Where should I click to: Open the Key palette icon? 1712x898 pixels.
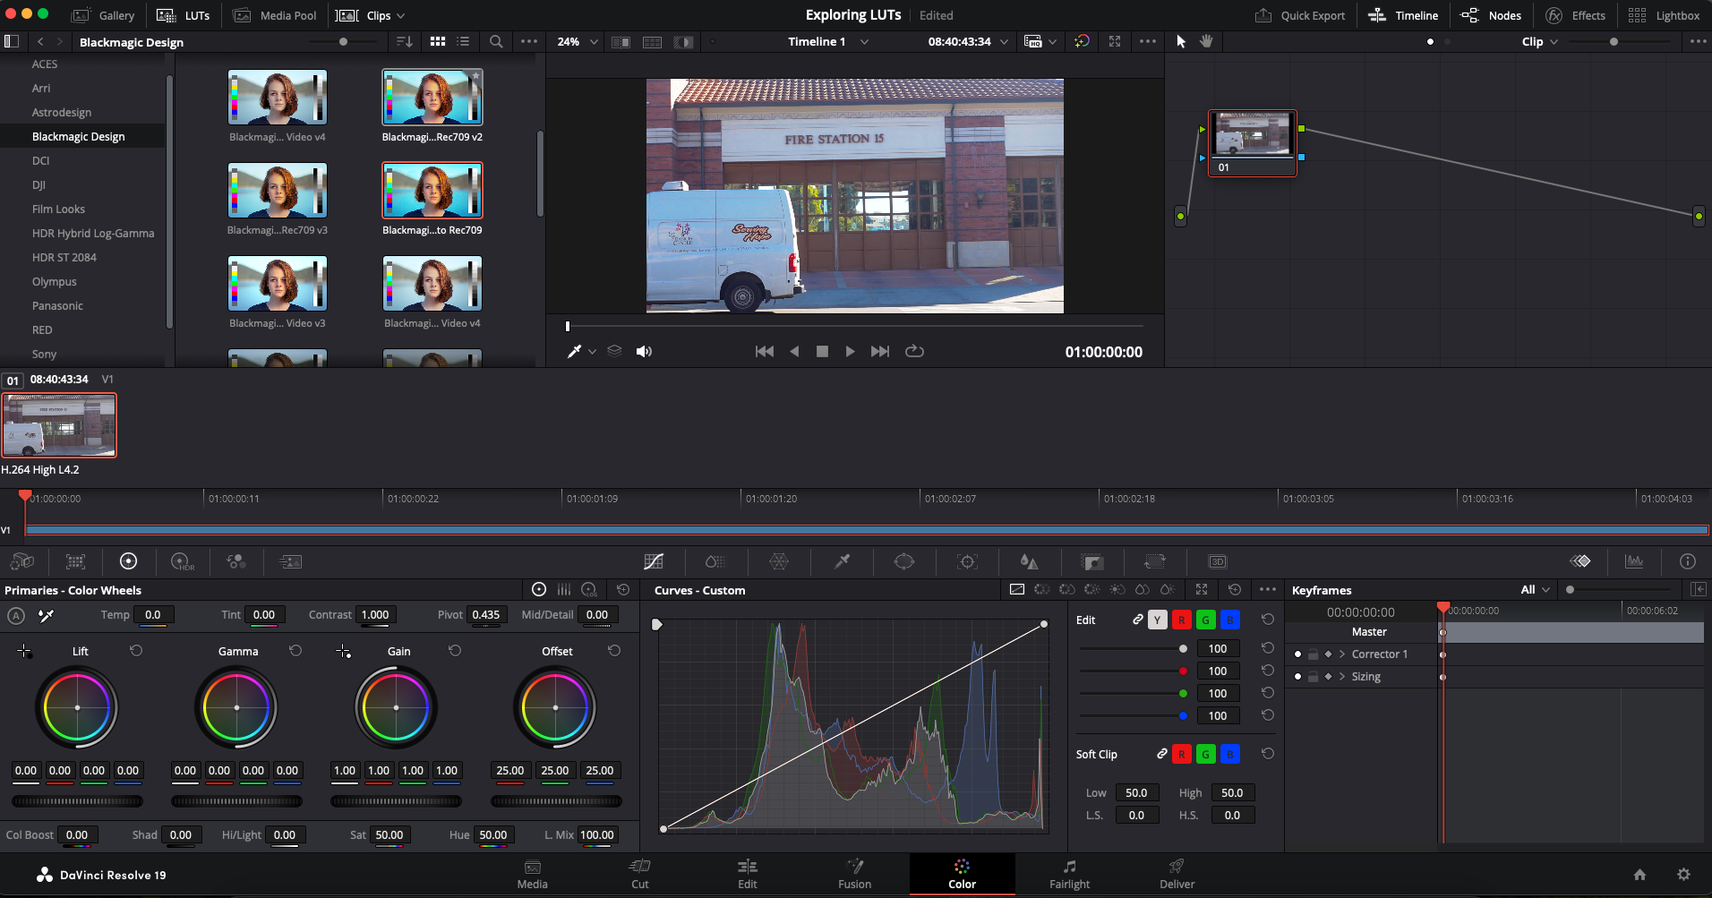point(1092,561)
